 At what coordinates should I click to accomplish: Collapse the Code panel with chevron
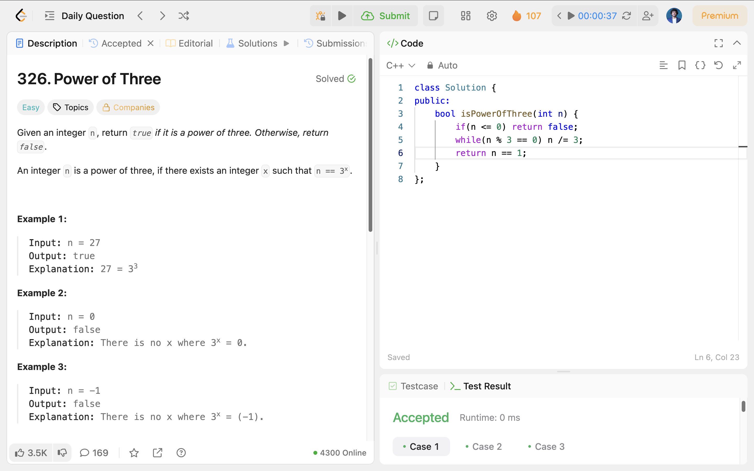(737, 43)
